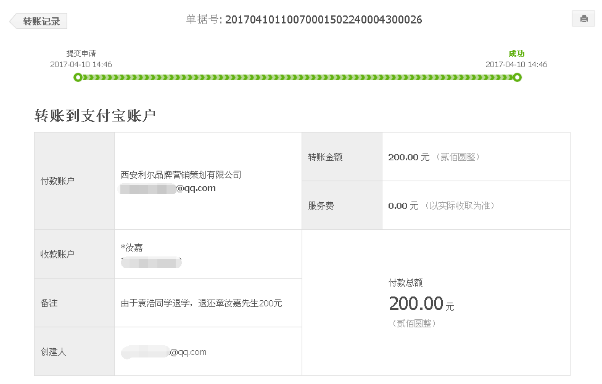Click the 付款账户 label cell
Viewport: 602px width, 384px height.
tap(75, 181)
